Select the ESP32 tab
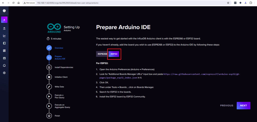The image size is (257, 122). click(x=114, y=54)
